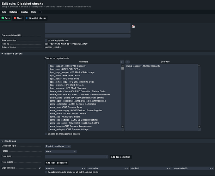Clear the dev-test host entry
The image size is (215, 176).
167,168
